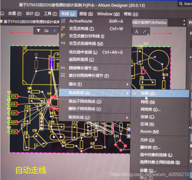The height and width of the screenshot is (180, 192).
Task: Expand the 自动布线 (A) submenu arrow
Action: [127, 93]
